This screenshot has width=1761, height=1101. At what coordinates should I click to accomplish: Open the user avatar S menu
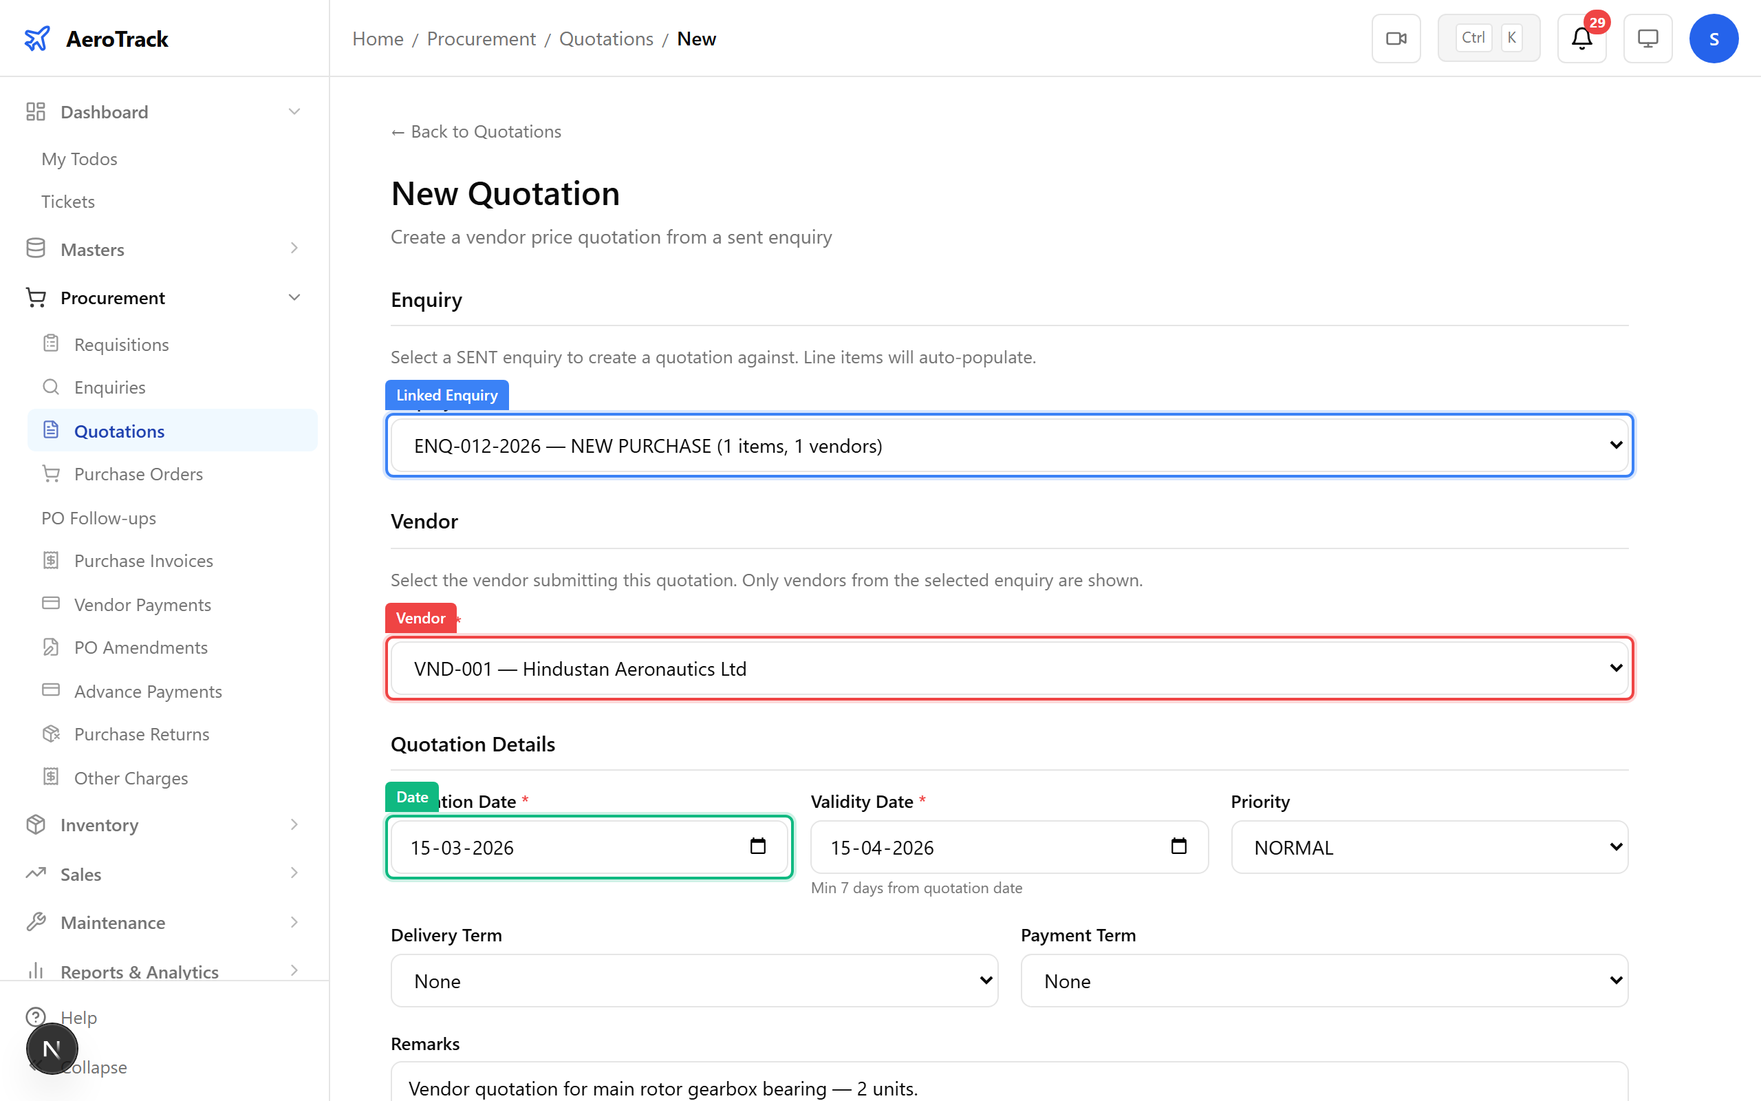tap(1714, 38)
